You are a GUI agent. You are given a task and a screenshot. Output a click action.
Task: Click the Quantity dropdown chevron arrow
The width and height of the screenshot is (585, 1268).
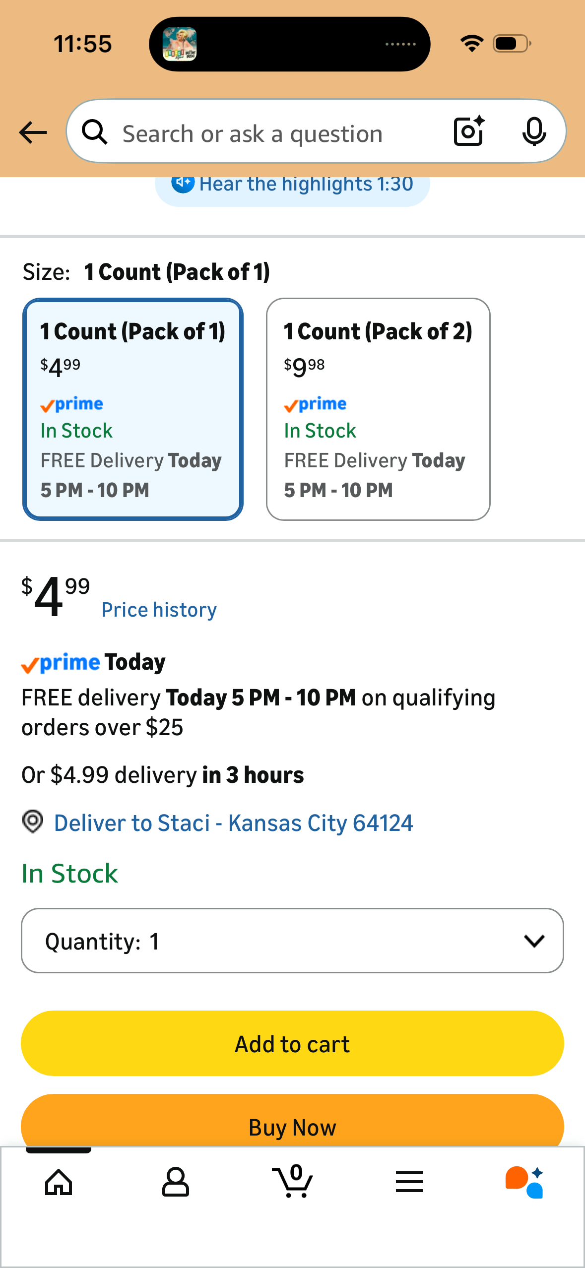click(x=534, y=941)
